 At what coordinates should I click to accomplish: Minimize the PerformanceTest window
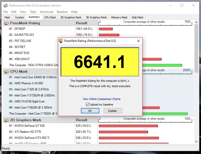pos(170,5)
